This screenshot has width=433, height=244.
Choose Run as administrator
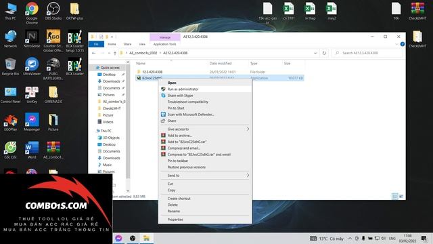pyautogui.click(x=205, y=89)
